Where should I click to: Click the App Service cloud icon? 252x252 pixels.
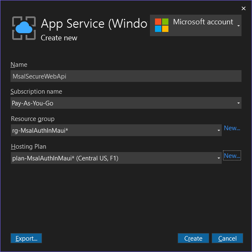click(x=24, y=28)
